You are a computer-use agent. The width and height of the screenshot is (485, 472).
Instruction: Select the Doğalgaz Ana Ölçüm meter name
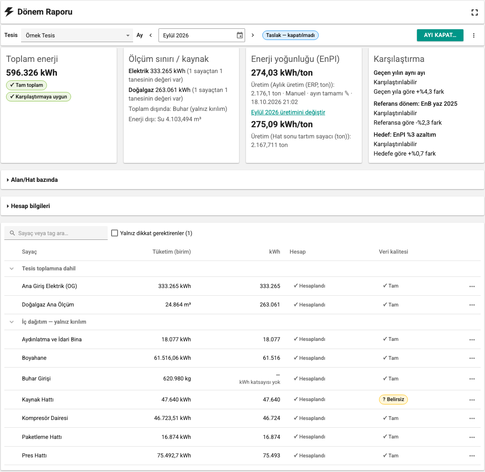tap(48, 305)
